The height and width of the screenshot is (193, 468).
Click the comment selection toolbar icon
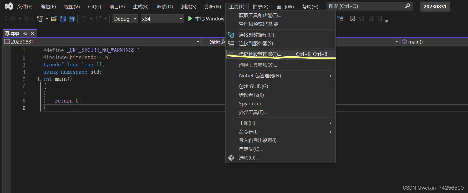tap(340, 19)
